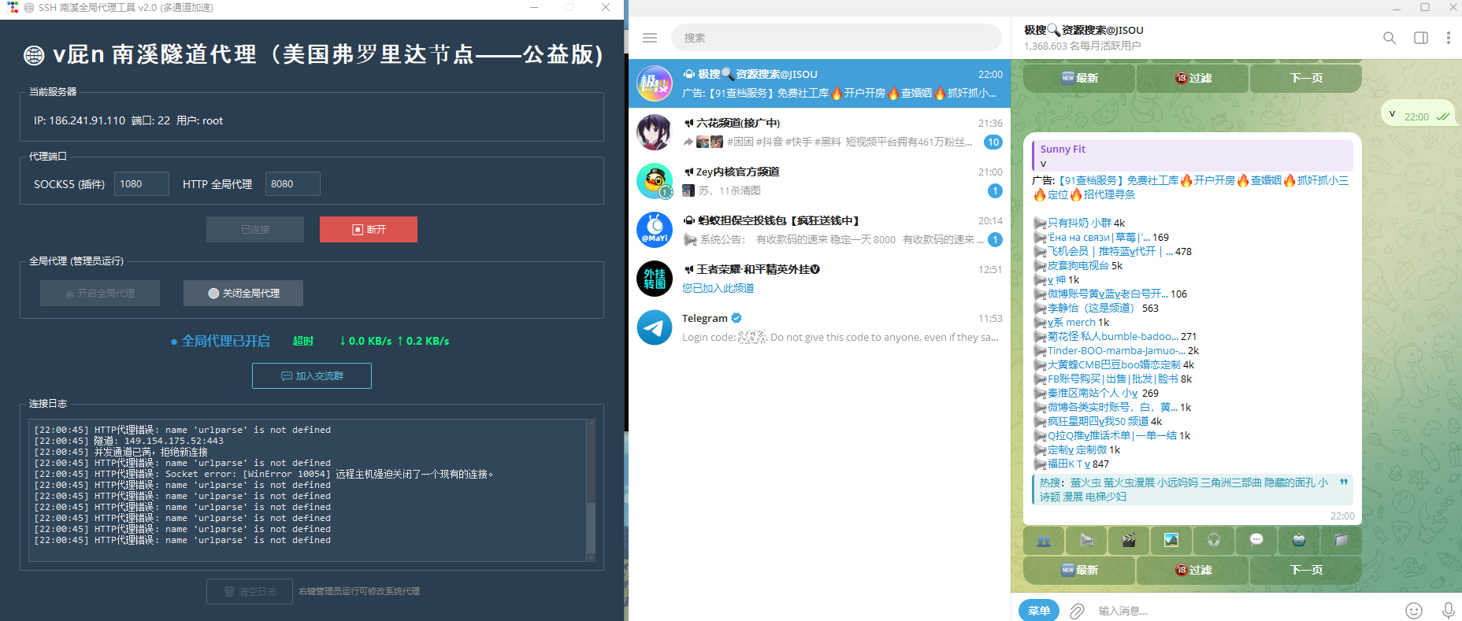
Task: Click 下一页 below the emoji row
Action: (x=1306, y=570)
